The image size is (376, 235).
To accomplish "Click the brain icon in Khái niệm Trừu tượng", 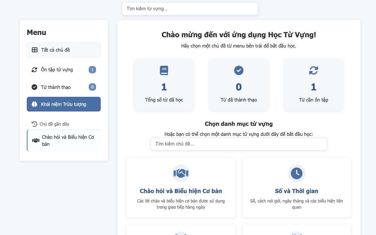I will click(x=34, y=104).
